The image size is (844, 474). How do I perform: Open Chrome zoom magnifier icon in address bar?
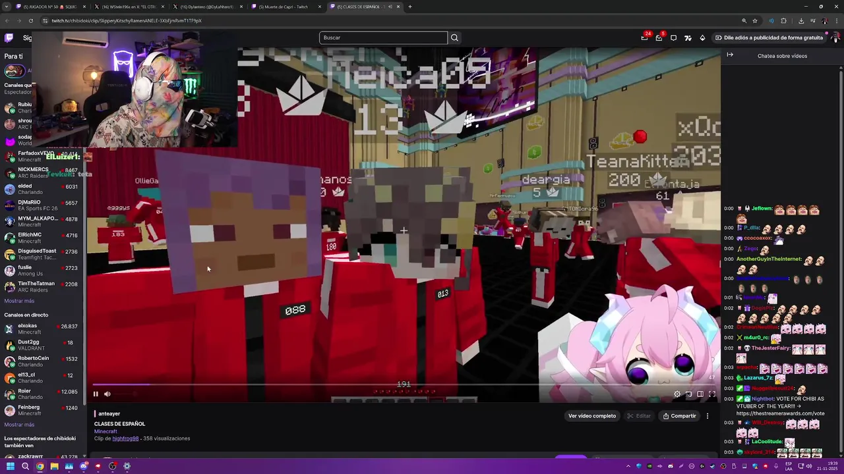click(x=744, y=20)
